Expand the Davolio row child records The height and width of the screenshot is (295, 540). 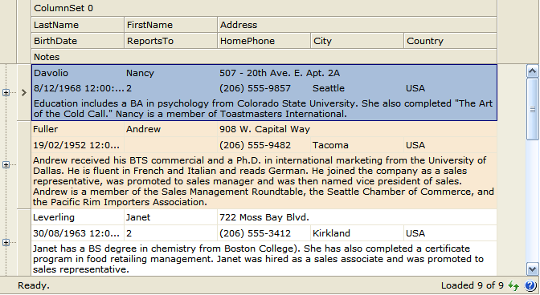pyautogui.click(x=6, y=92)
